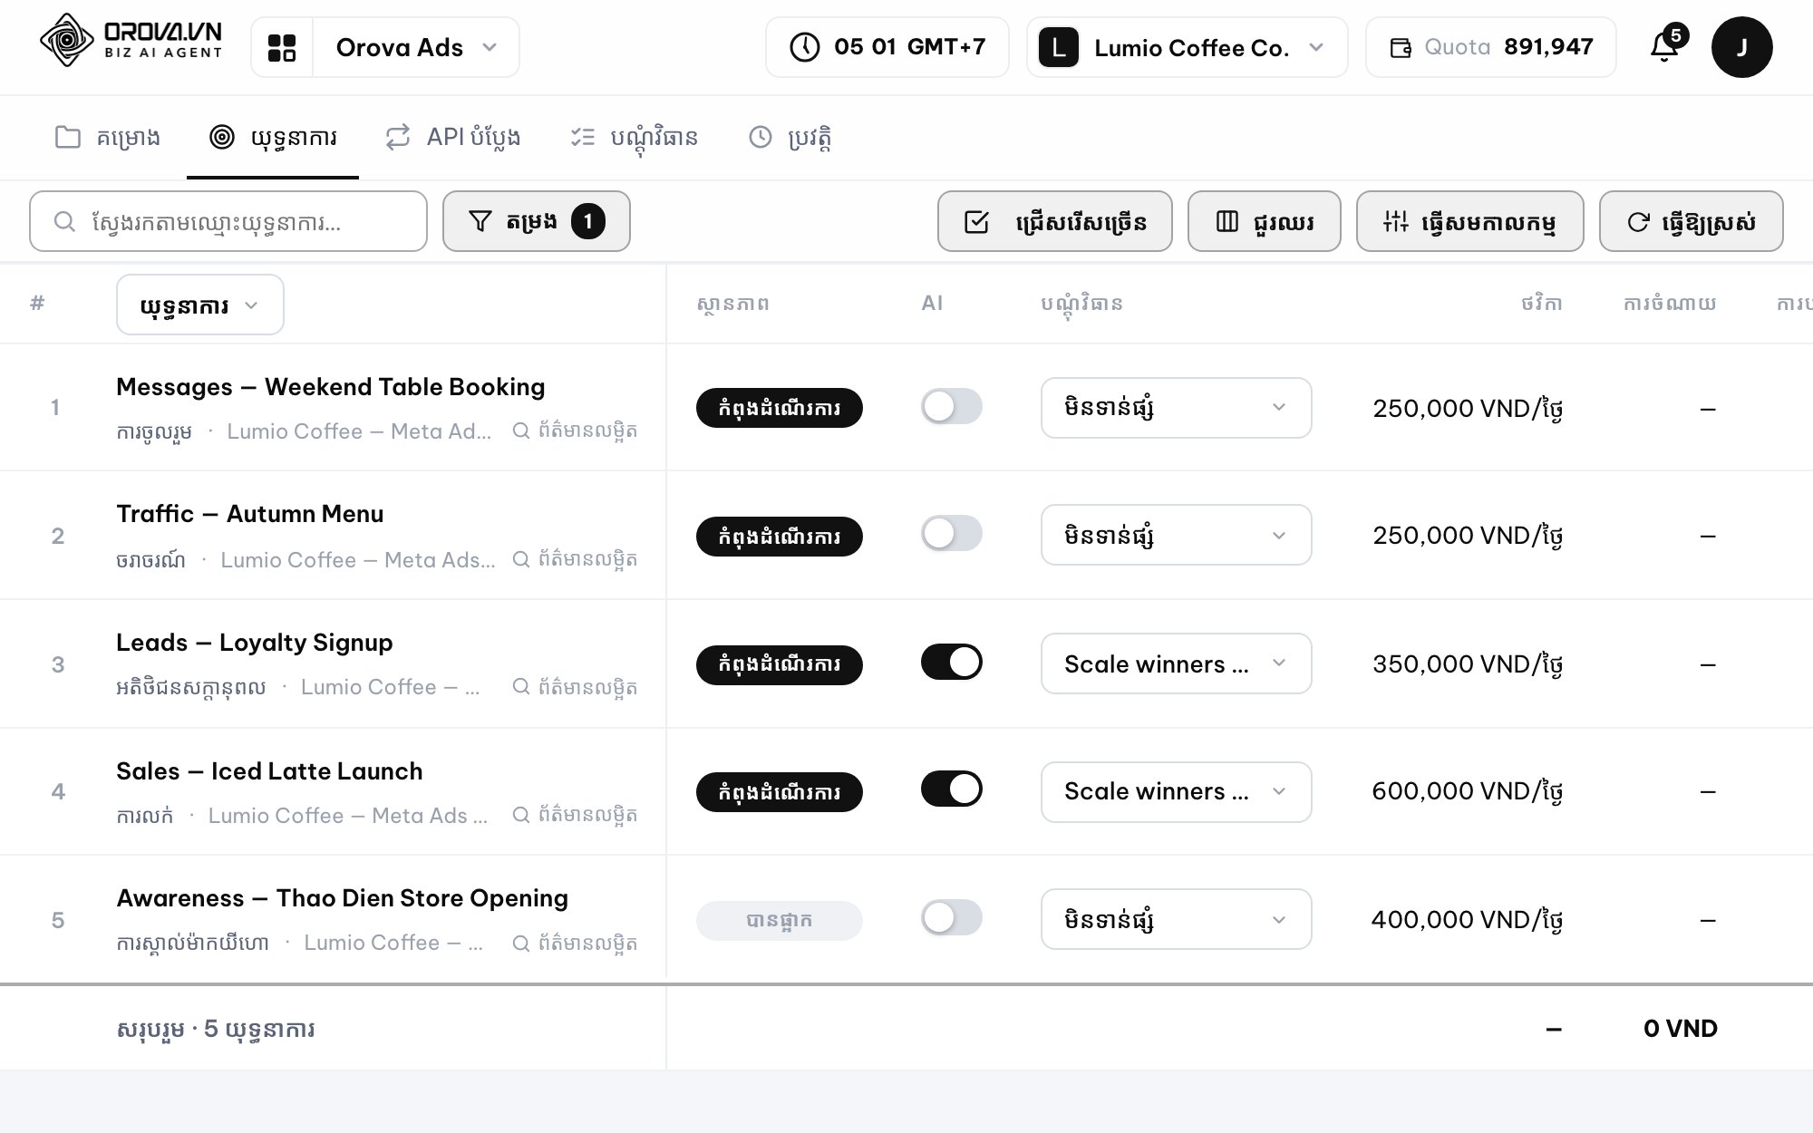Open the user avatar J
Image resolution: width=1813 pixels, height=1133 pixels.
click(1741, 47)
